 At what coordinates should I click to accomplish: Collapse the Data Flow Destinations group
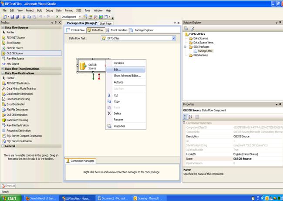point(3,73)
